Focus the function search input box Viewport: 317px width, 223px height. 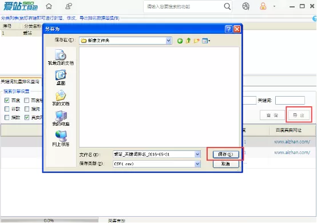coord(184,7)
